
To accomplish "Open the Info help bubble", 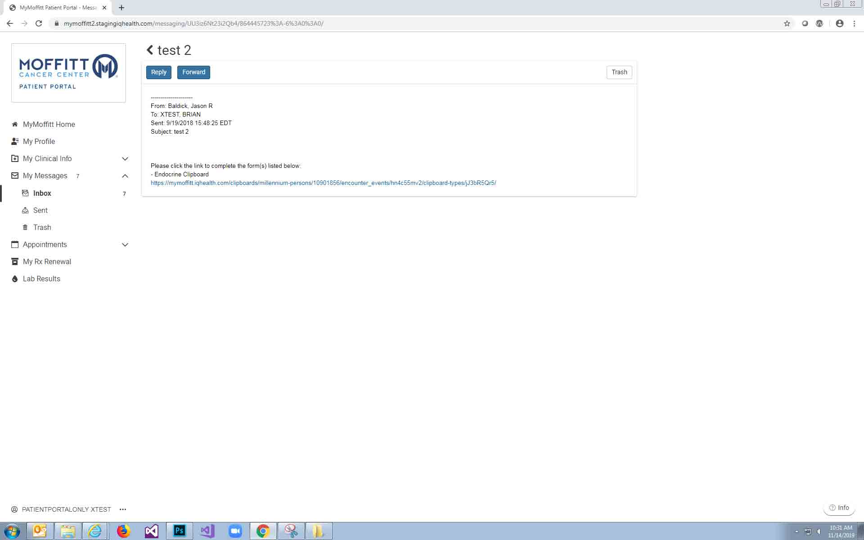I will click(839, 508).
